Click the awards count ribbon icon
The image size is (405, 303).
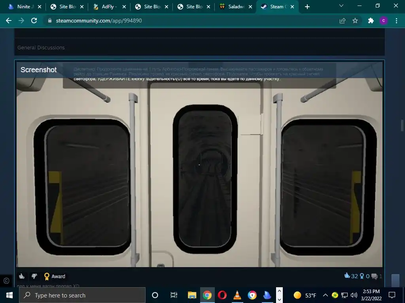click(362, 276)
